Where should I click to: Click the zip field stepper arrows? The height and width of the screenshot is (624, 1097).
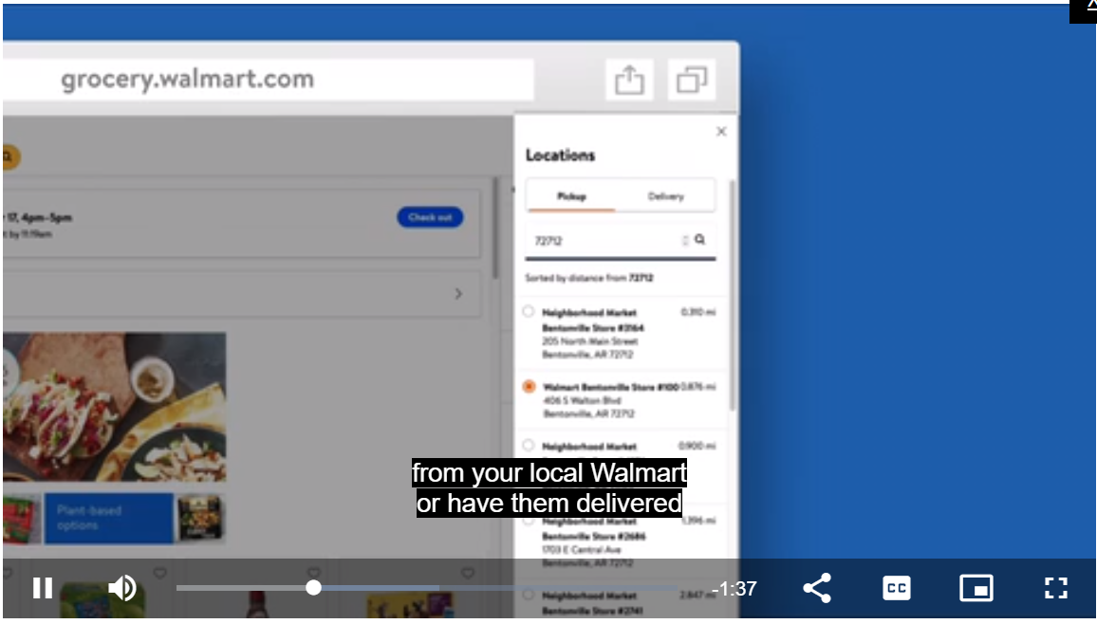(x=685, y=240)
